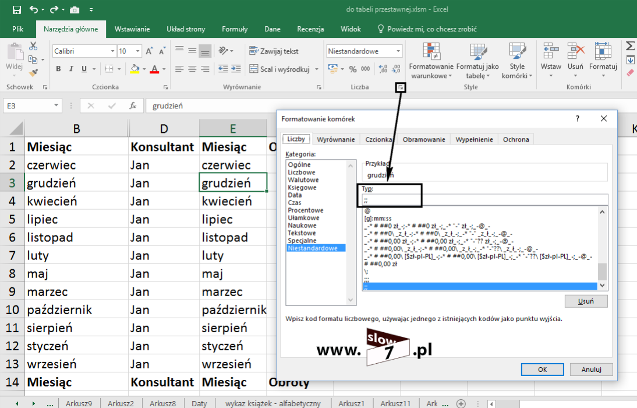Select the Tekstowe category

coord(302,233)
